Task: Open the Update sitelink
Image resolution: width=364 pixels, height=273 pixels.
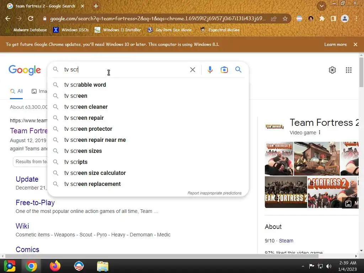Action: [x=27, y=179]
